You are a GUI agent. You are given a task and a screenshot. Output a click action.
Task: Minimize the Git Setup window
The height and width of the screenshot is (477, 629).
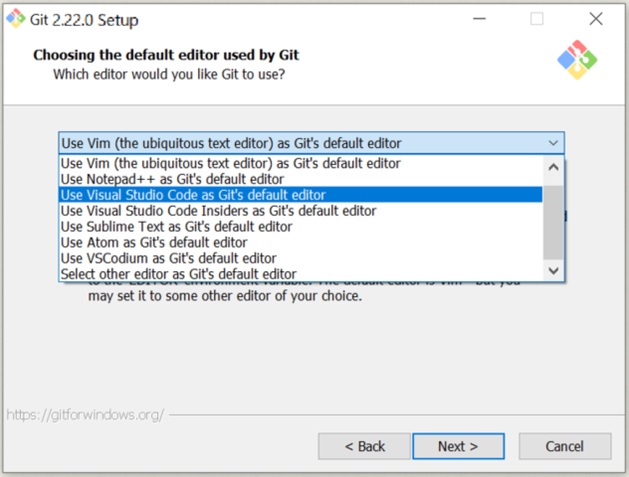point(479,19)
